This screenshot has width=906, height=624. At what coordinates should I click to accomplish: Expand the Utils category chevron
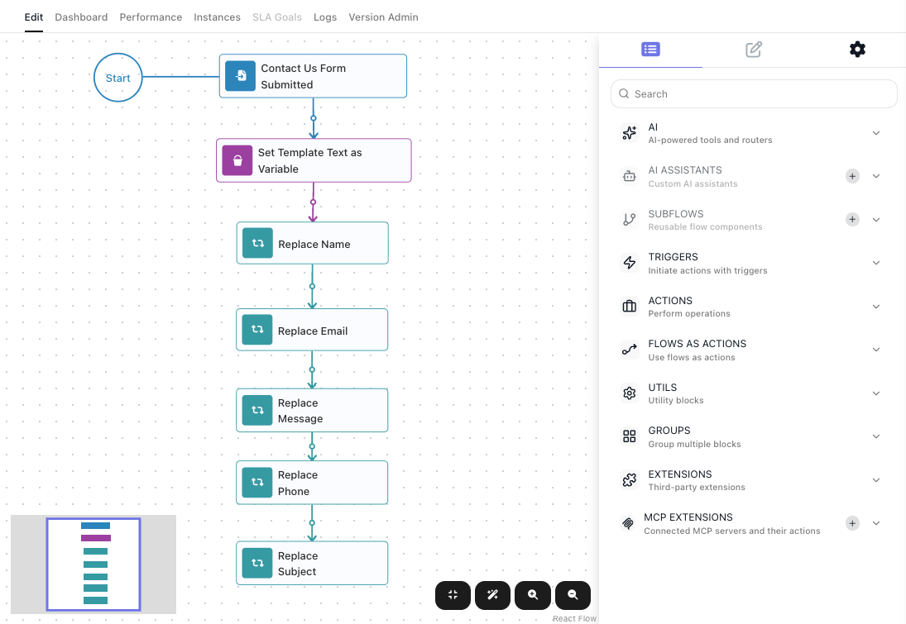coord(876,393)
